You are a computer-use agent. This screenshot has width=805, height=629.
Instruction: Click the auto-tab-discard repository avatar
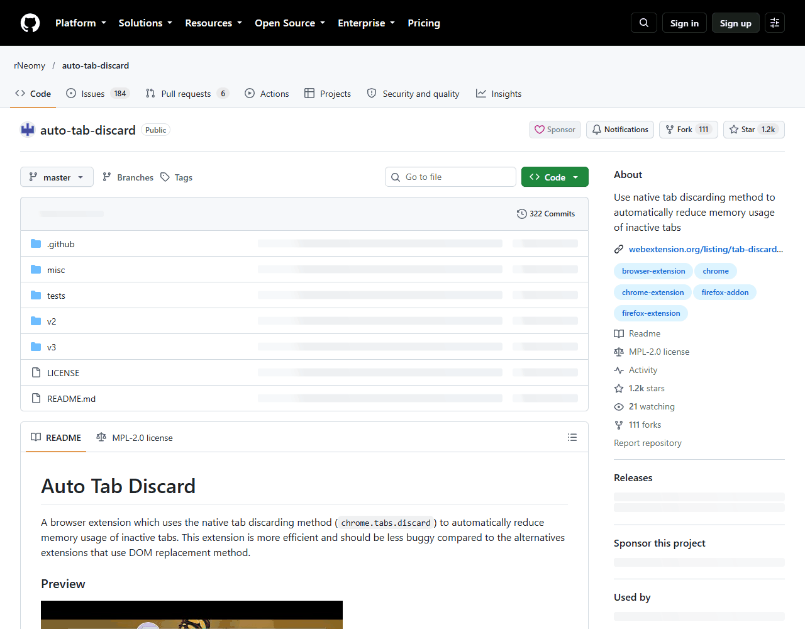[28, 130]
